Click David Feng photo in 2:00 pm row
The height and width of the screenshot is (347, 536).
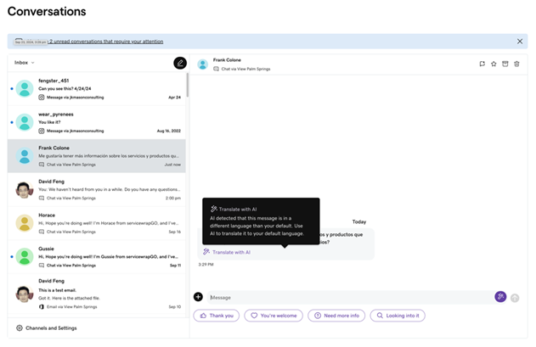25,190
